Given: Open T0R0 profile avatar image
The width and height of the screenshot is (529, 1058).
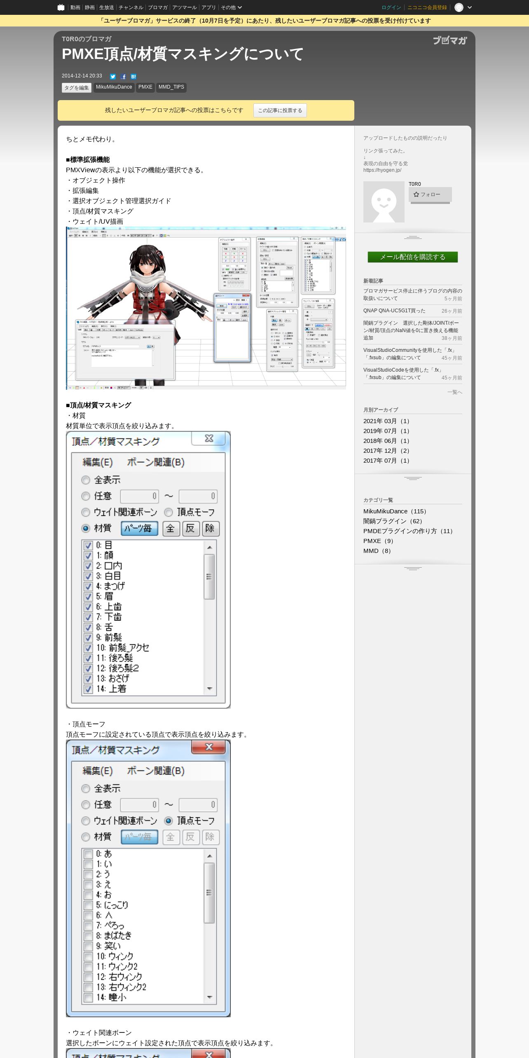Looking at the screenshot, I should click(x=384, y=202).
